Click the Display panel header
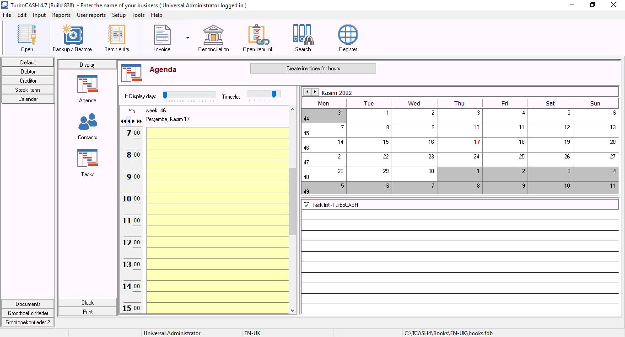The width and height of the screenshot is (625, 337). click(87, 64)
